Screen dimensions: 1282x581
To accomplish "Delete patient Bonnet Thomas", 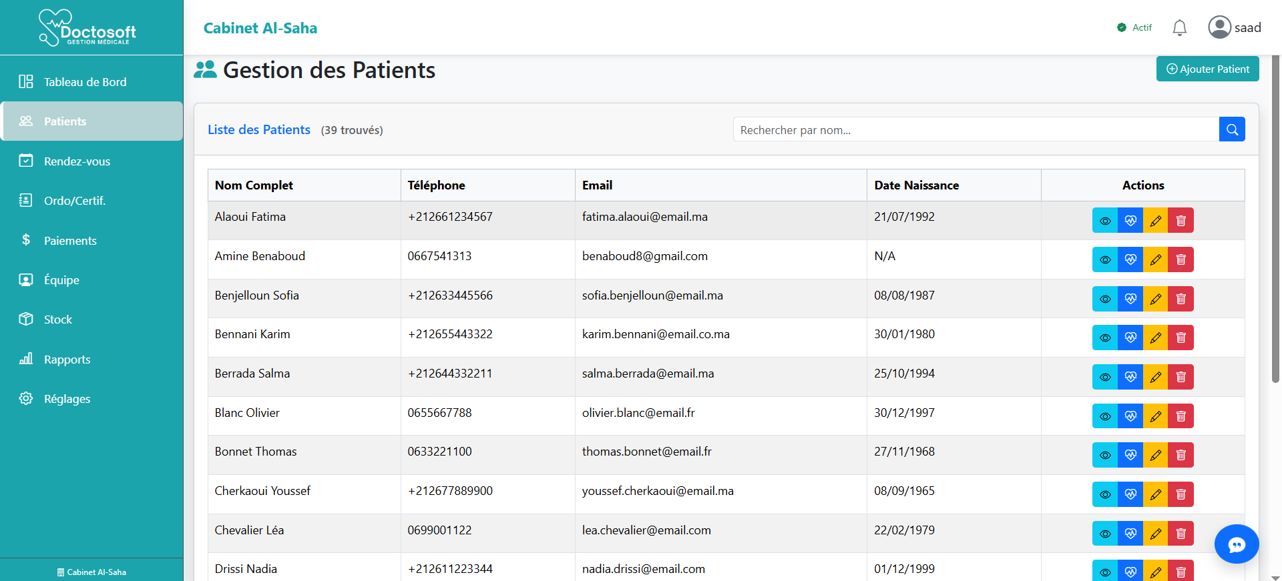I will point(1181,455).
